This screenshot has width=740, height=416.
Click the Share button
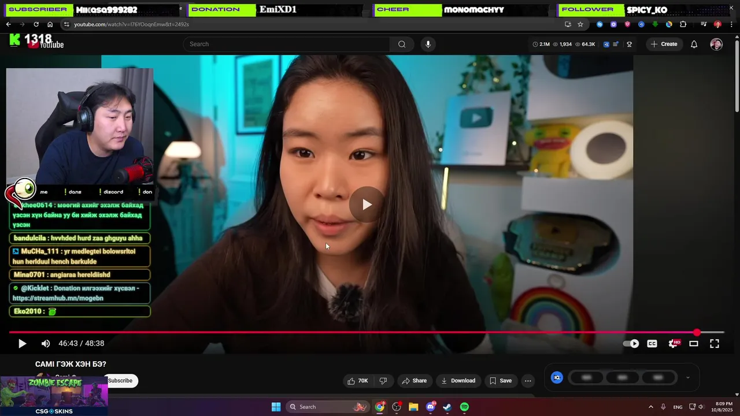click(x=414, y=381)
